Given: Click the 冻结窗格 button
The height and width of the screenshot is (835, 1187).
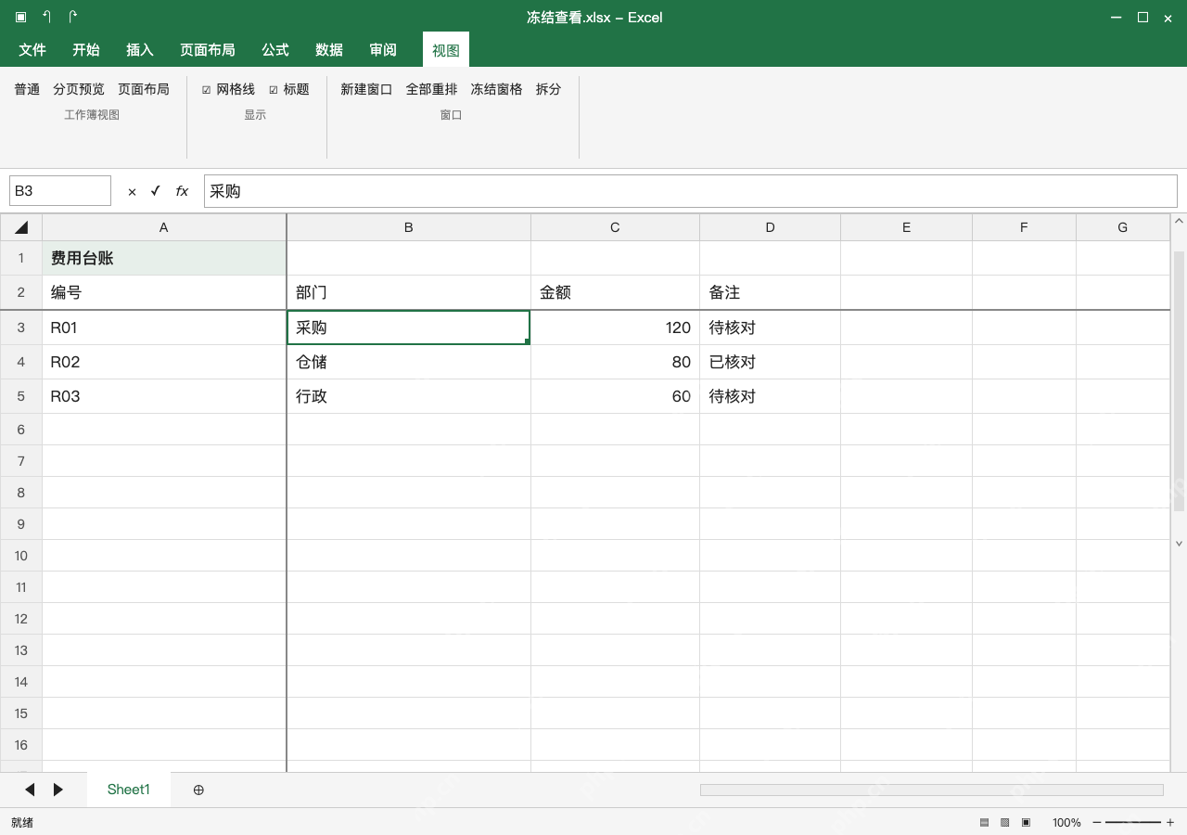Looking at the screenshot, I should tap(496, 89).
